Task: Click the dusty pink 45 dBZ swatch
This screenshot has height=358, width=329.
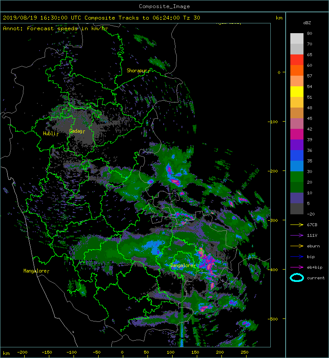Action: tap(297, 123)
